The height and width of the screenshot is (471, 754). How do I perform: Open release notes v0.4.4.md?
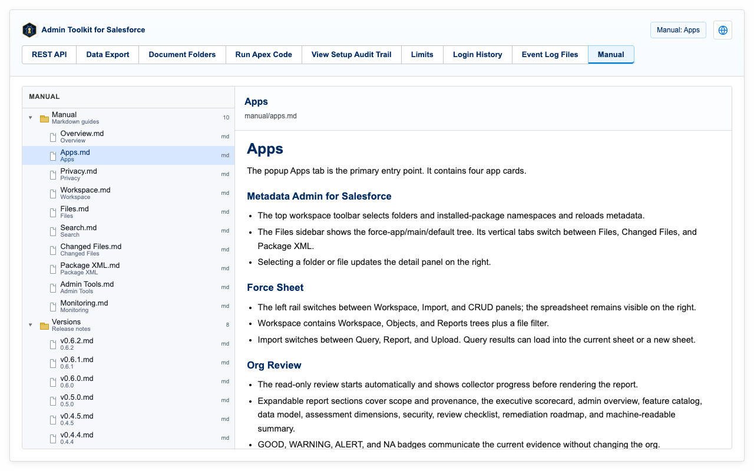tap(128, 438)
